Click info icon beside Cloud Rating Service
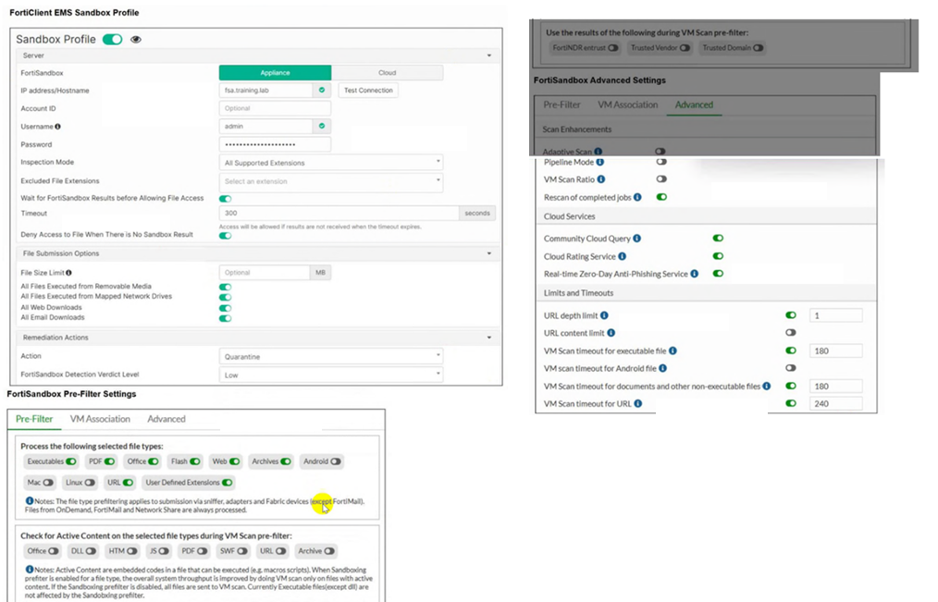Screen dimensions: 938x602 coord(623,256)
